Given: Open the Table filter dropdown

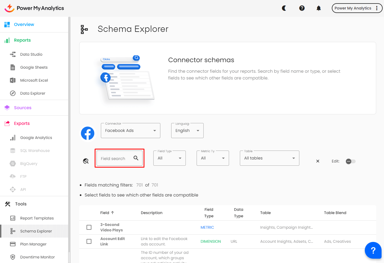Looking at the screenshot, I should tap(270, 158).
